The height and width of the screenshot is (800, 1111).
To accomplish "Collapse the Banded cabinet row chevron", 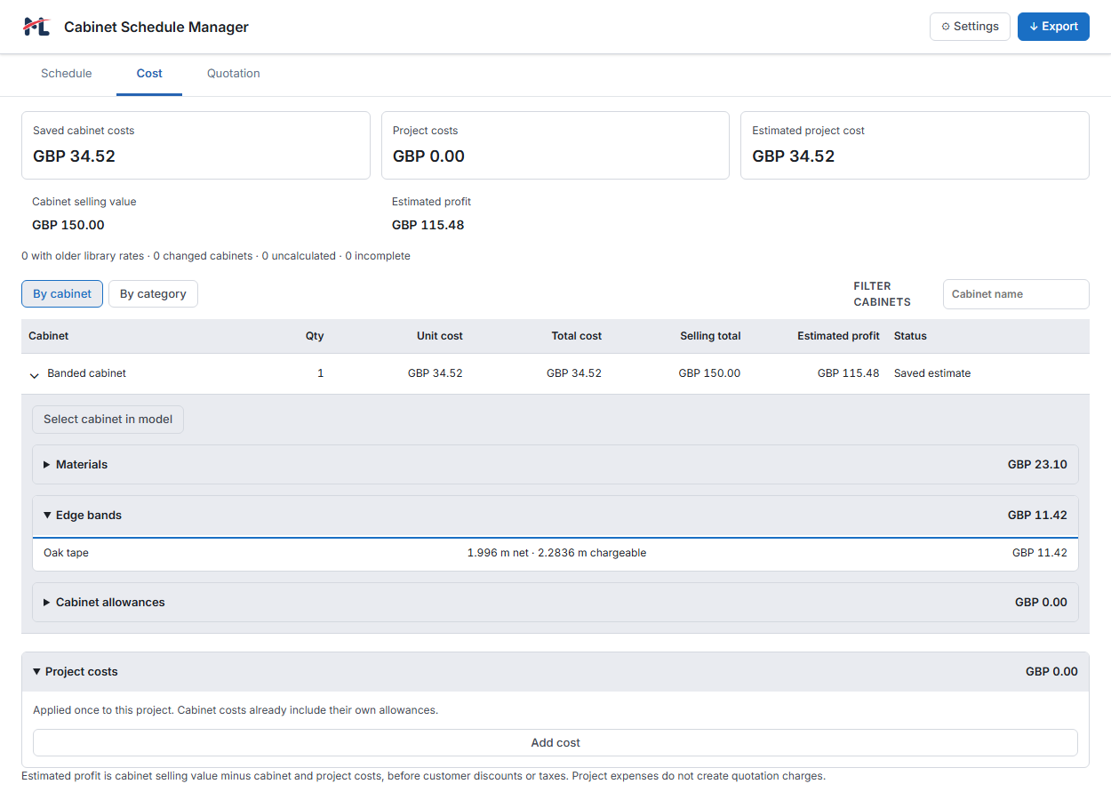I will point(35,375).
